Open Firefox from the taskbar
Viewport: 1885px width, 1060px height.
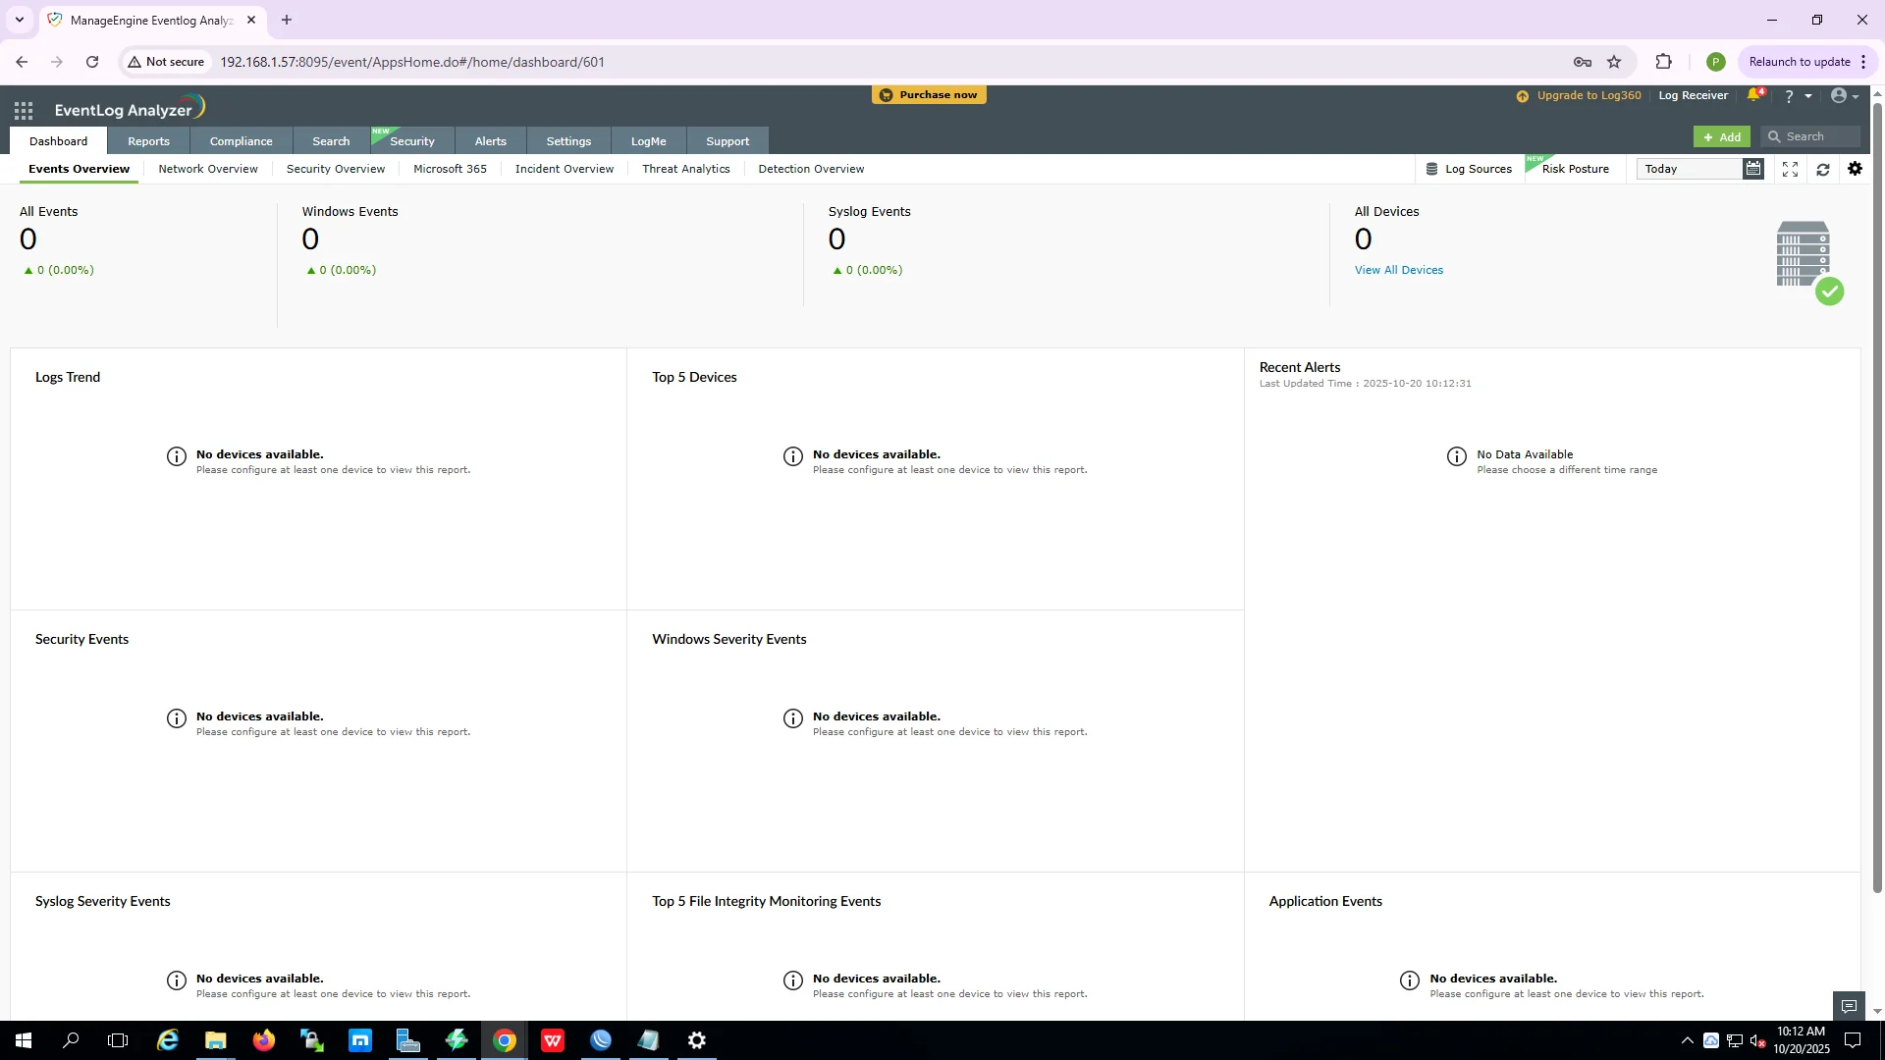264,1040
